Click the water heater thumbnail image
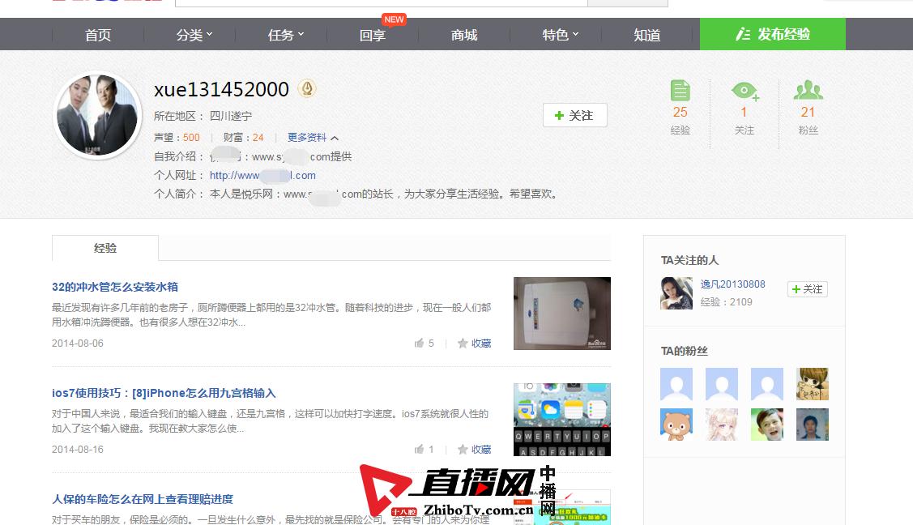This screenshot has height=525, width=913. 561,314
